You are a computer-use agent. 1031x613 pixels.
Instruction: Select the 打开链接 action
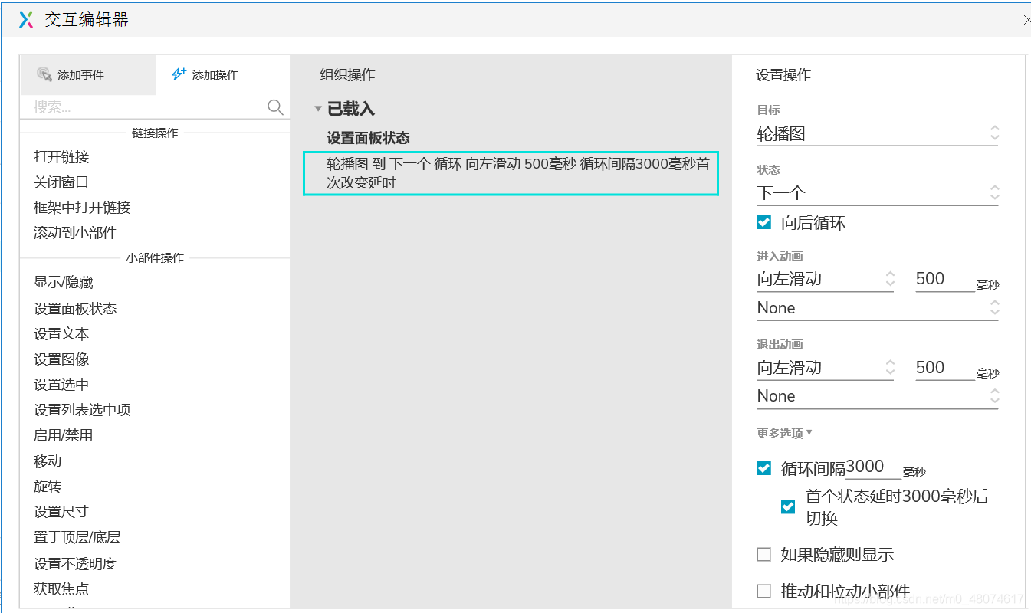[61, 157]
